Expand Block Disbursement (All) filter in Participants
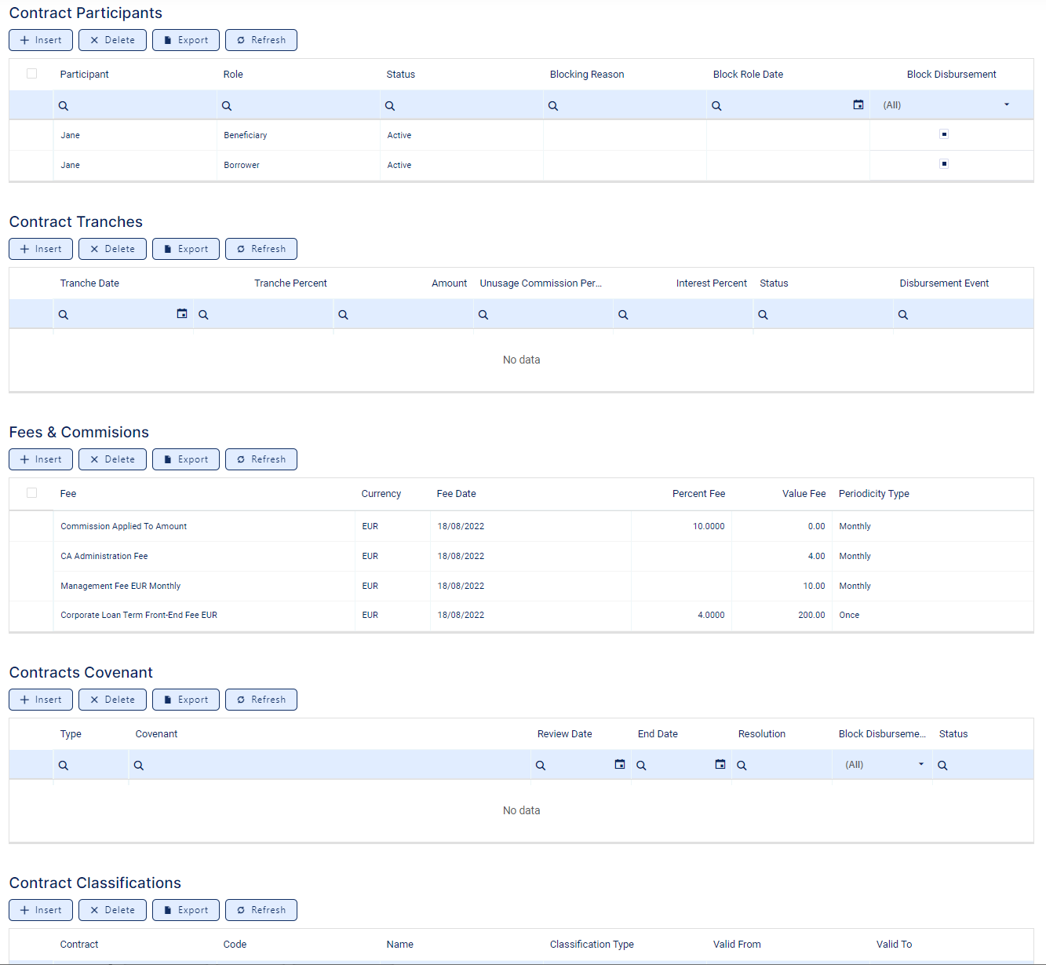Viewport: 1046px width, 965px height. [1006, 105]
